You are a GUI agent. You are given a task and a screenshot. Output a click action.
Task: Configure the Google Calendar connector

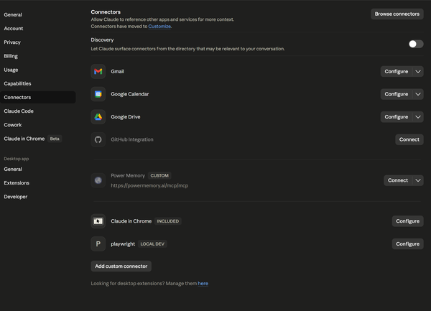tap(396, 94)
